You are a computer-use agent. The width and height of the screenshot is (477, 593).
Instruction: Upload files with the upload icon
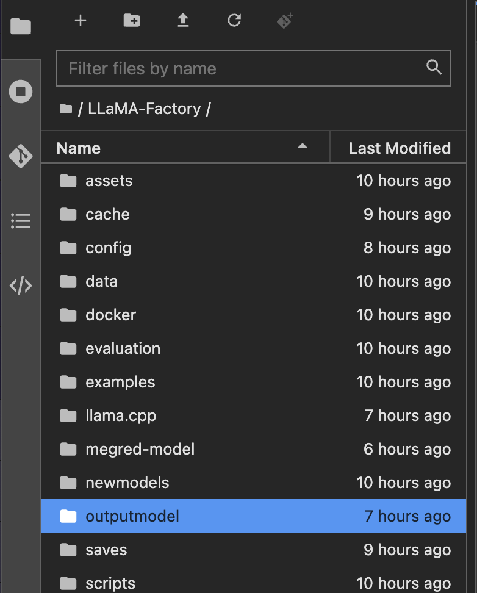(183, 20)
